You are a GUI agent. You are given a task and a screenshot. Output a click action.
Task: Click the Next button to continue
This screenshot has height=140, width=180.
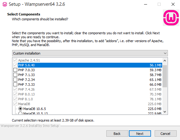pos(140,134)
